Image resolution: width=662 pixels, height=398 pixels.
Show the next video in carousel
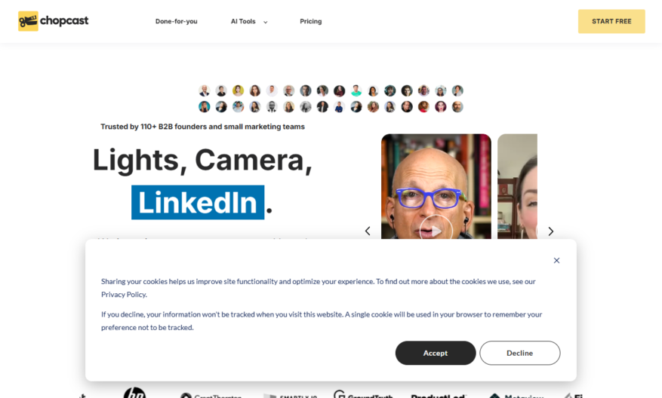click(550, 231)
